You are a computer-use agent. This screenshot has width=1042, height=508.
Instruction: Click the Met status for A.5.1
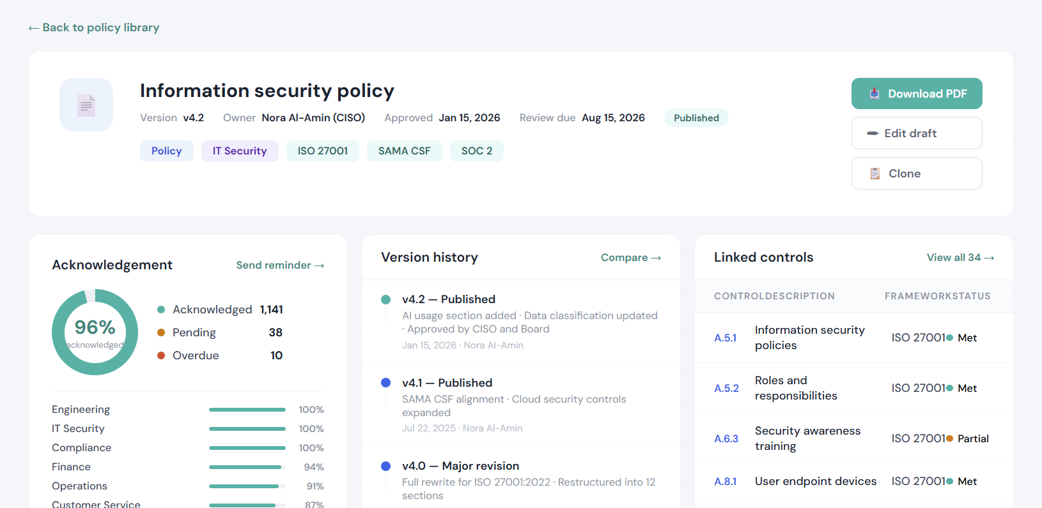pyautogui.click(x=961, y=338)
